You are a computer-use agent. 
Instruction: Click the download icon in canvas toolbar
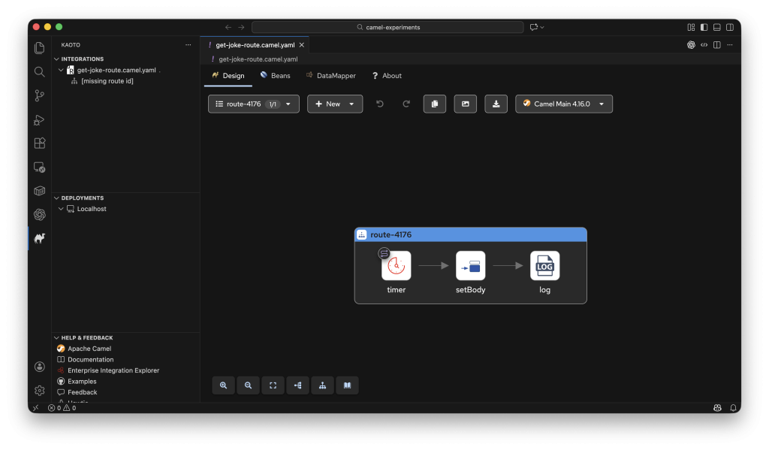pos(496,104)
